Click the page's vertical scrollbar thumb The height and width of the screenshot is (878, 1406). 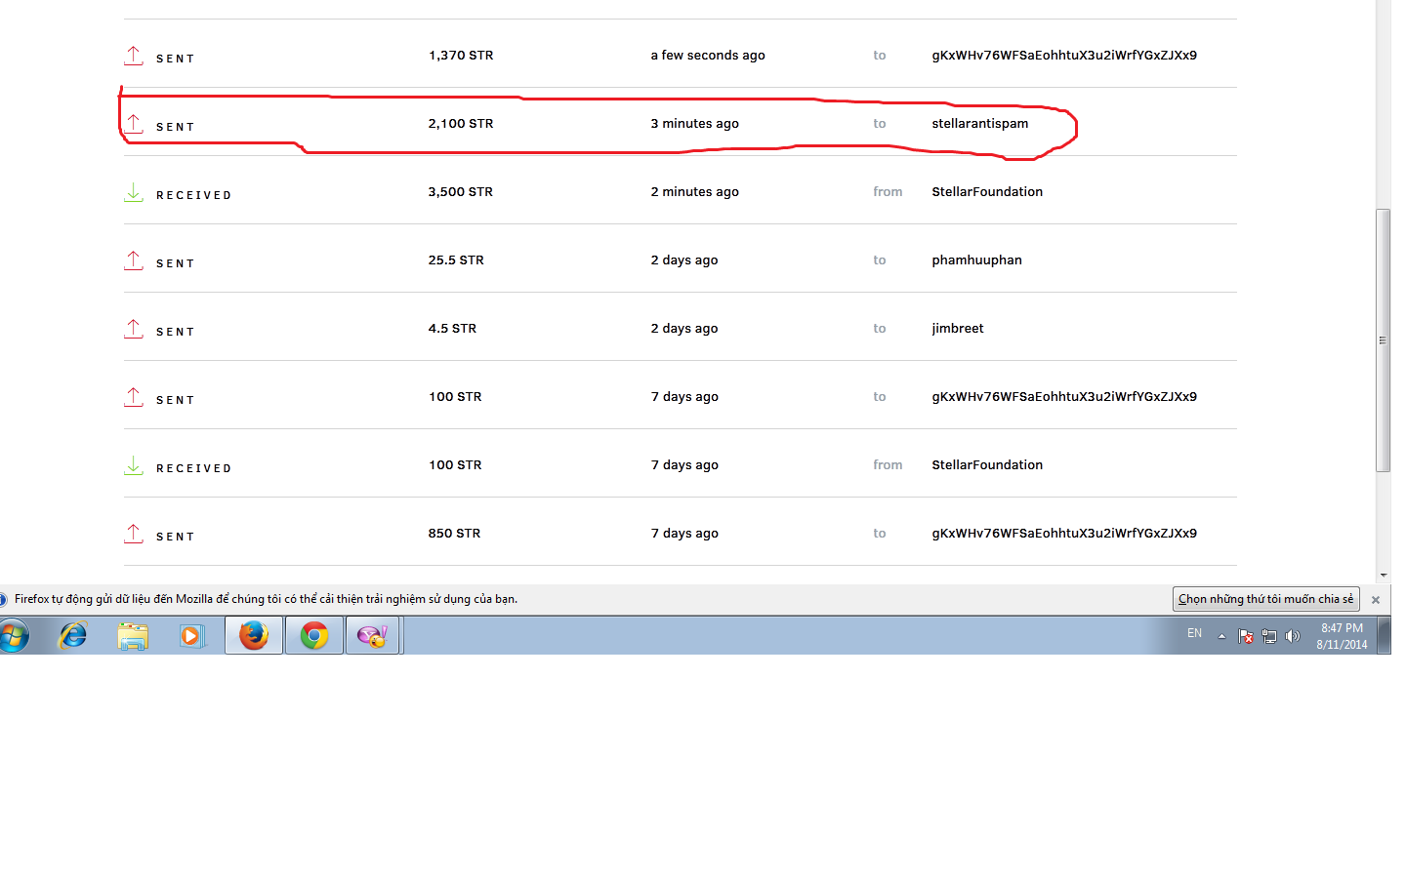[x=1384, y=340]
